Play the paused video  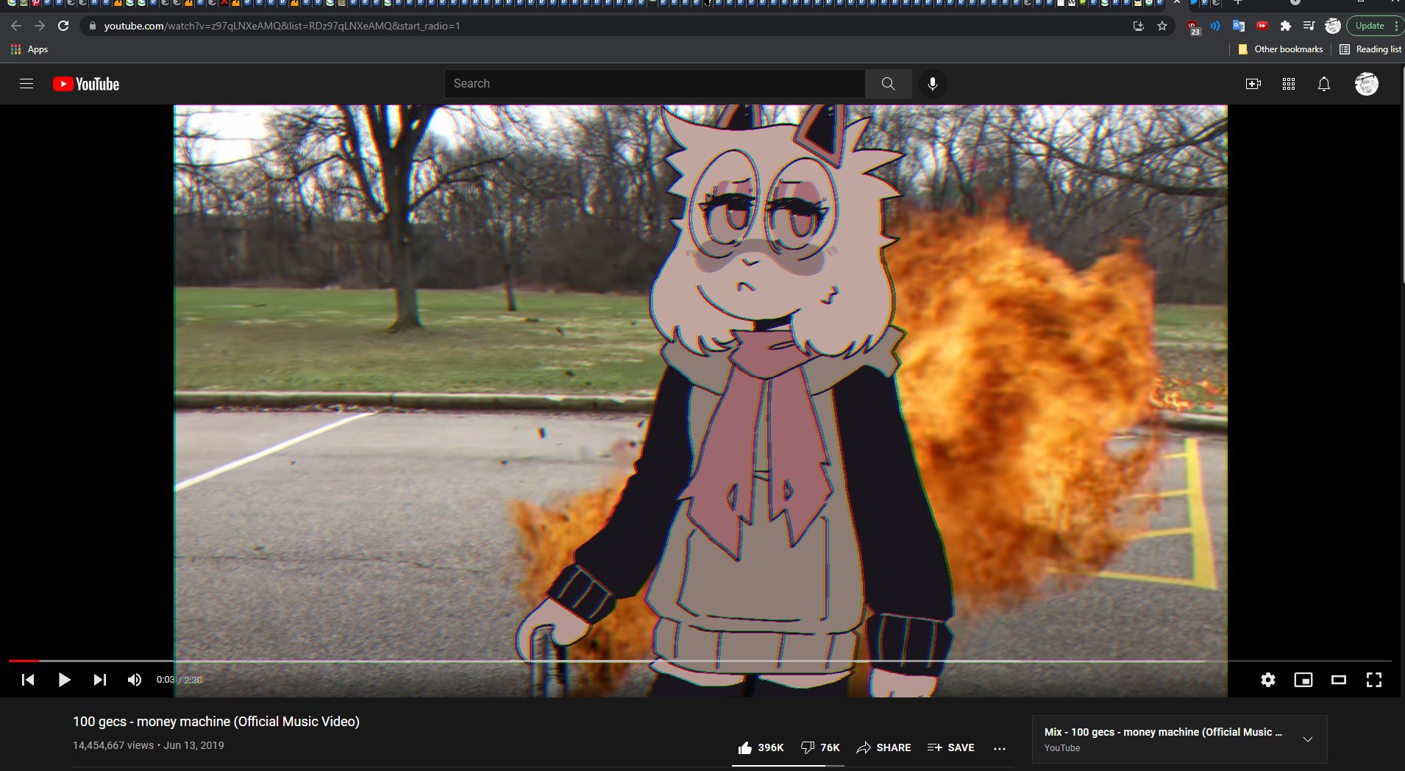(64, 680)
